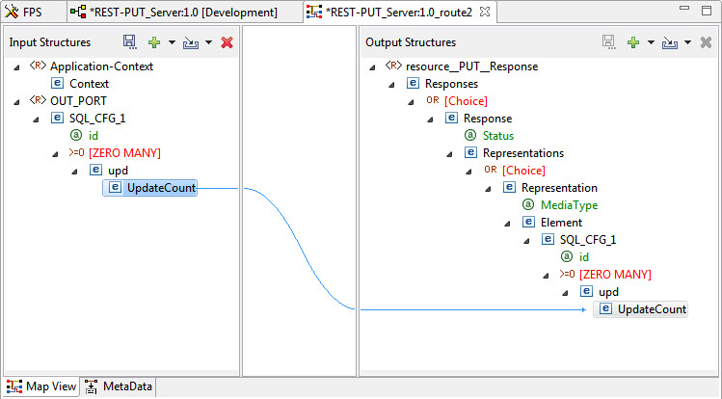Delete the selected Input Structure
722x399 pixels.
[x=227, y=42]
